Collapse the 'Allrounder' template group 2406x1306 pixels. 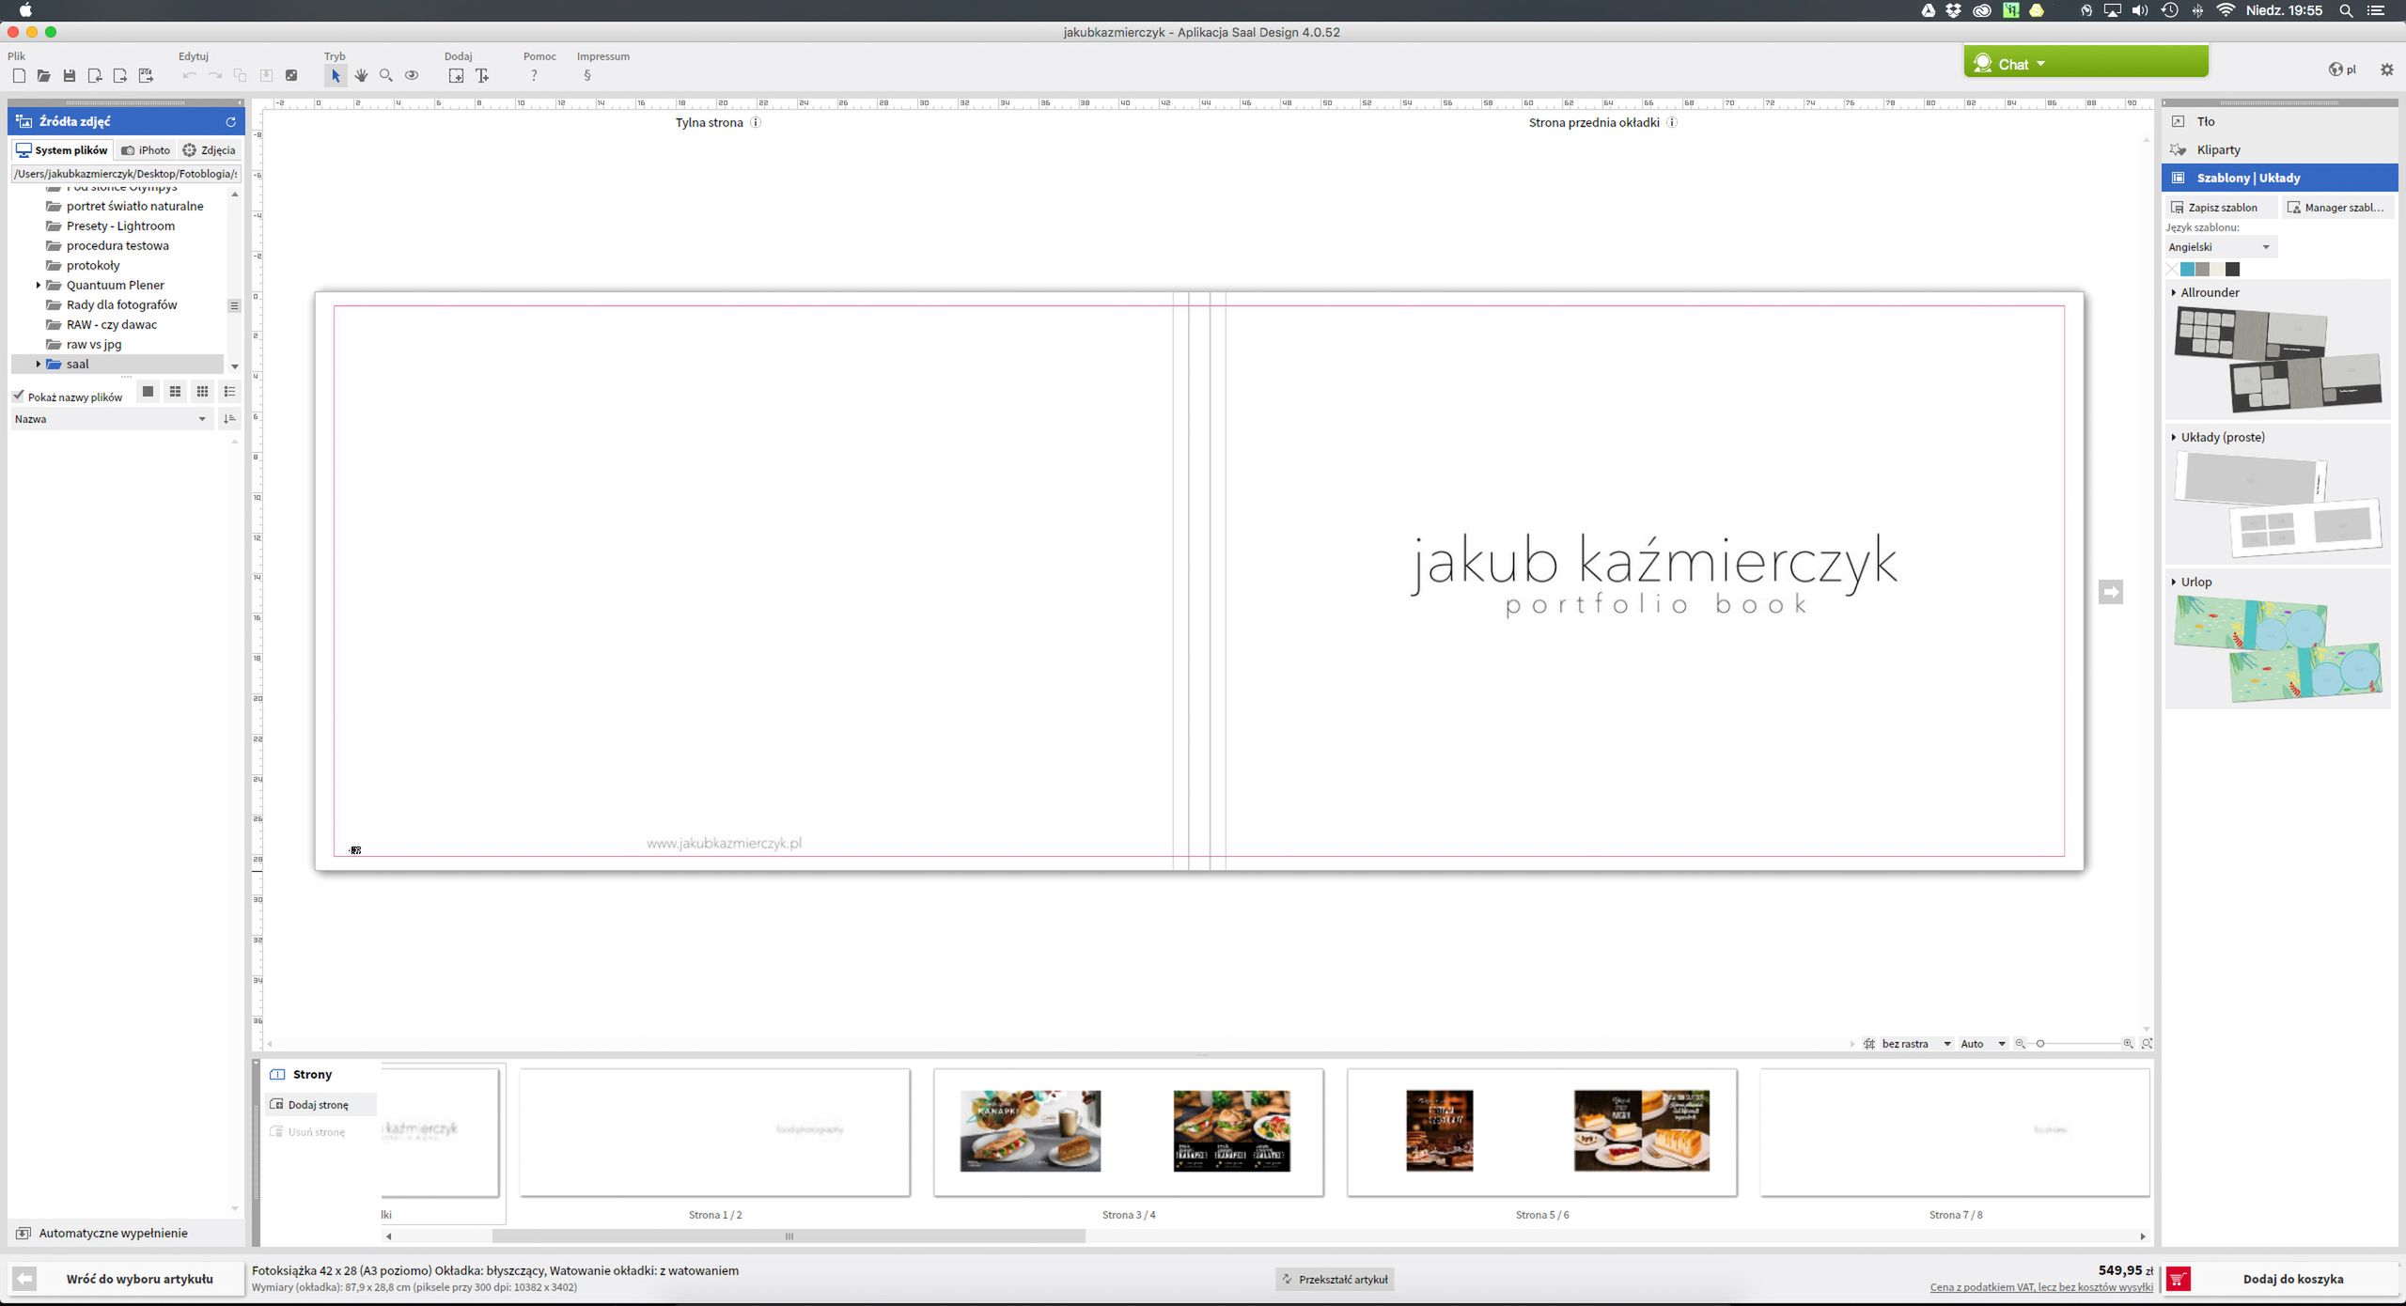[x=2174, y=292]
